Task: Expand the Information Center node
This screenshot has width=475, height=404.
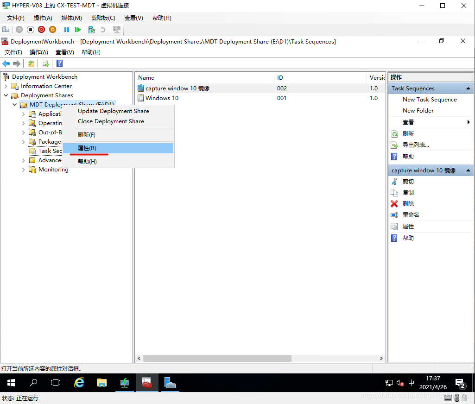Action: point(6,86)
